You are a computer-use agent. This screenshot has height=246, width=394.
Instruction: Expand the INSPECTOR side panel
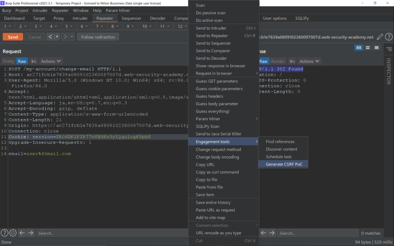click(x=389, y=72)
